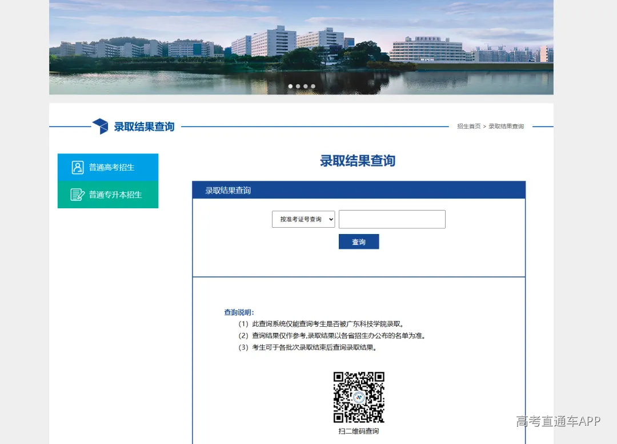Select the first banner carousel dot
This screenshot has height=444, width=617.
click(x=290, y=86)
